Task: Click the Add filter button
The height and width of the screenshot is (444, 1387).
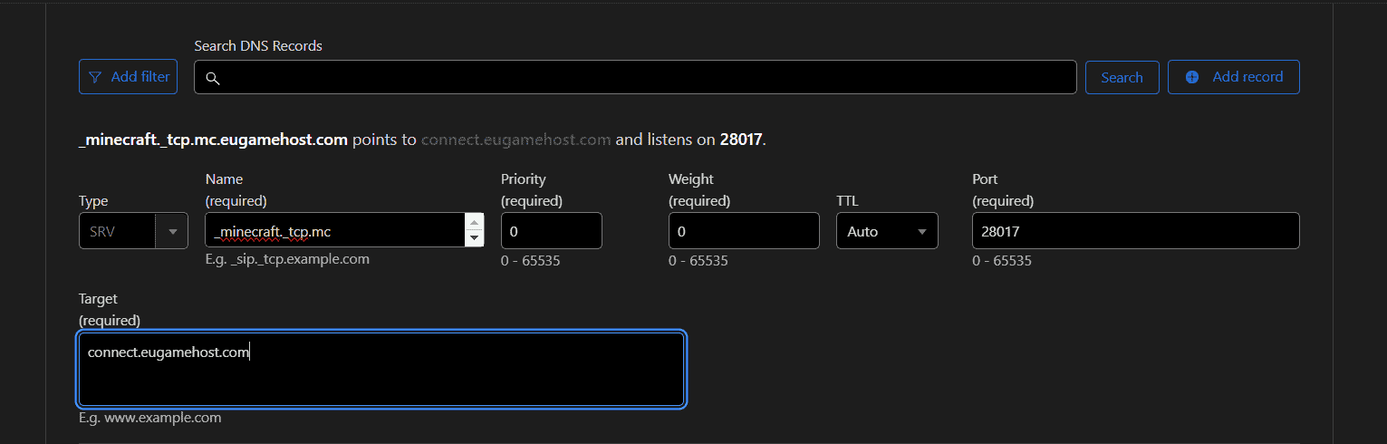Action: (129, 77)
